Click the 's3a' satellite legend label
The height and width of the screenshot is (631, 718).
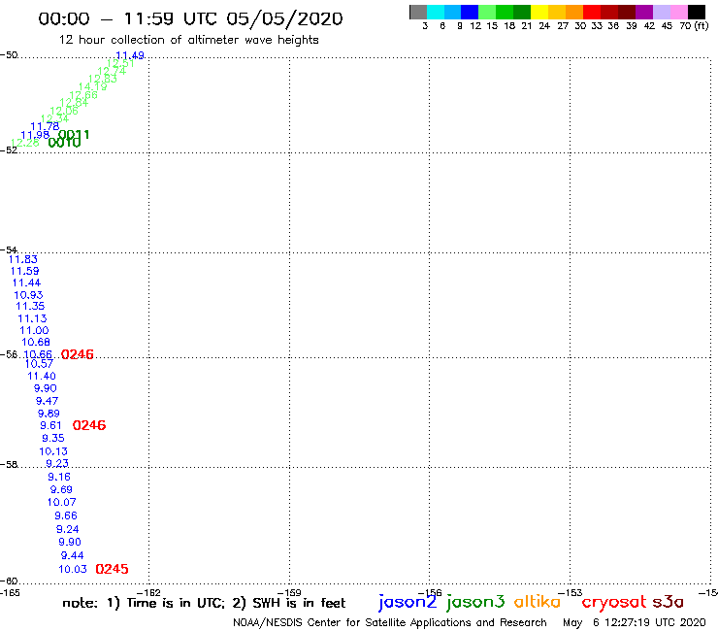click(668, 602)
